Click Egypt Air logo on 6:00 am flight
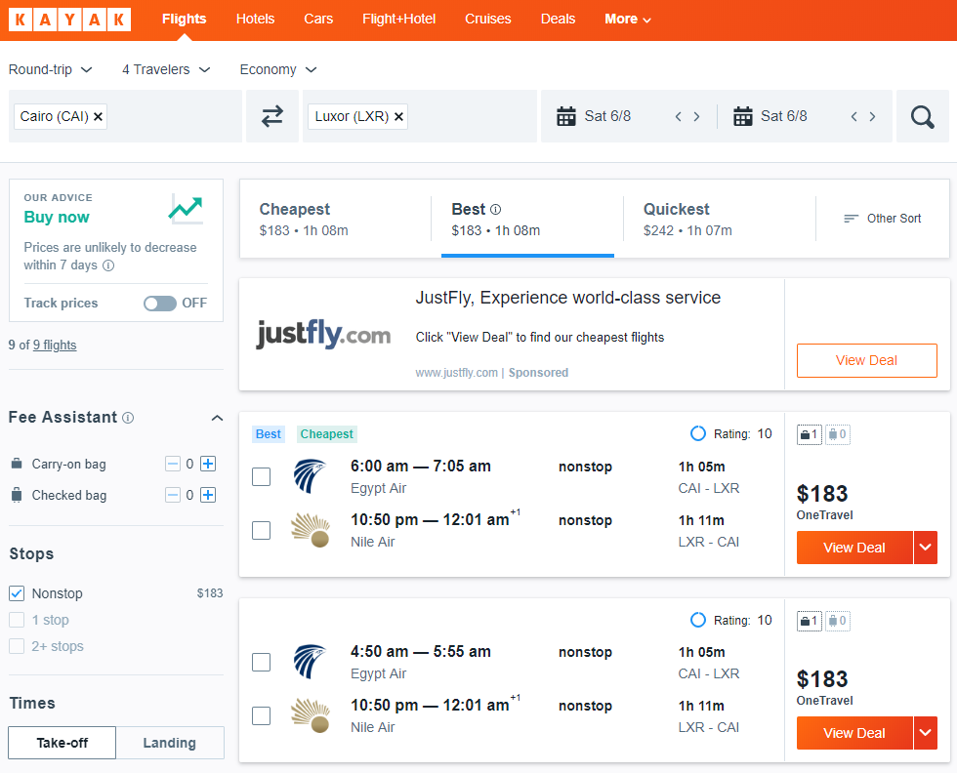 [x=311, y=476]
